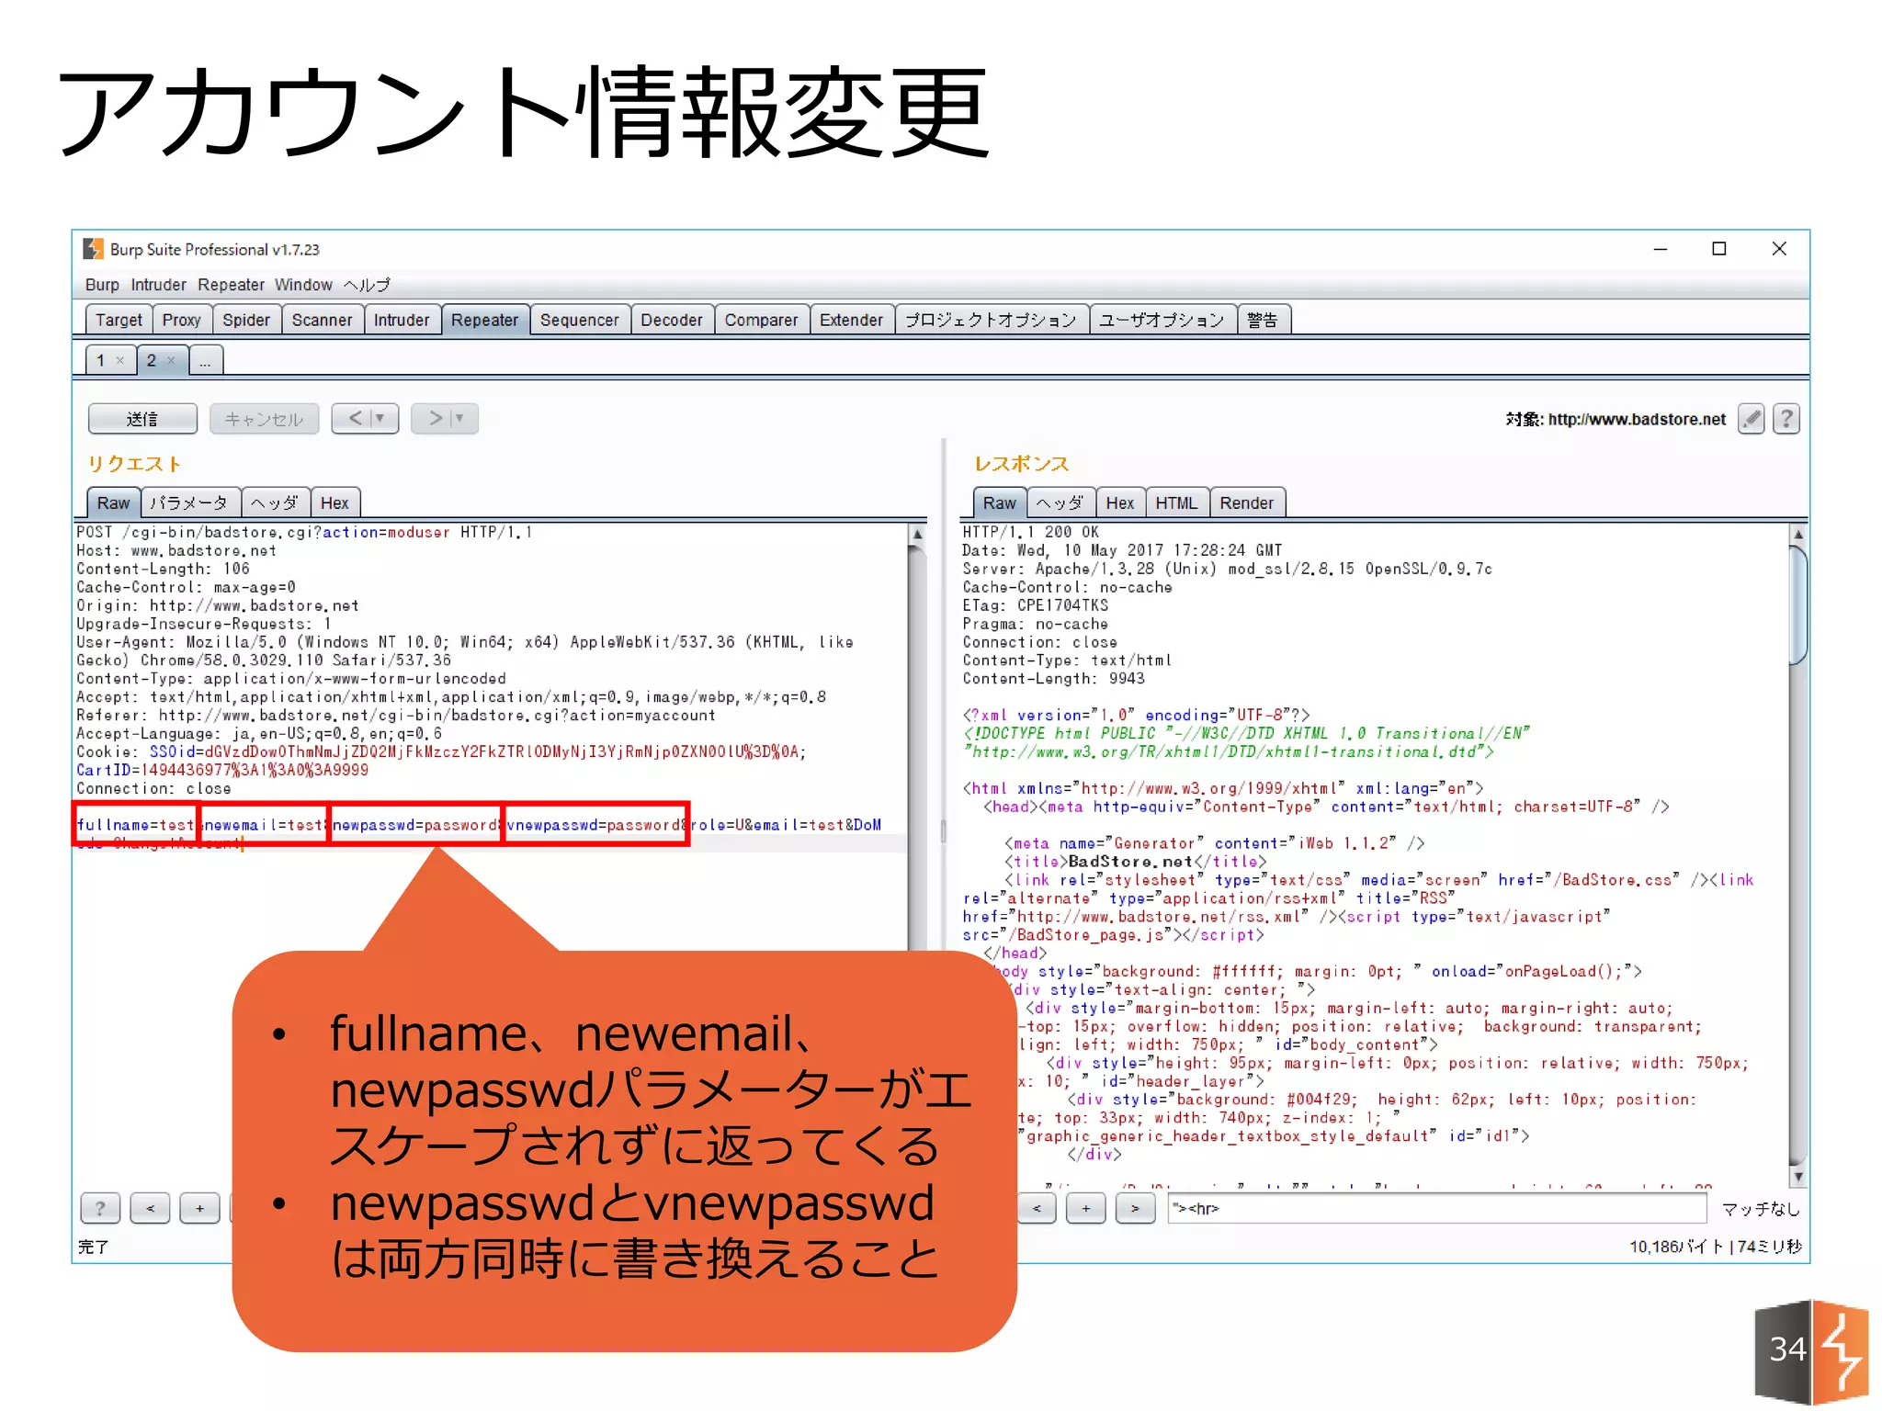1882x1411 pixels.
Task: Open the Repeater menu in menu bar
Action: point(231,285)
